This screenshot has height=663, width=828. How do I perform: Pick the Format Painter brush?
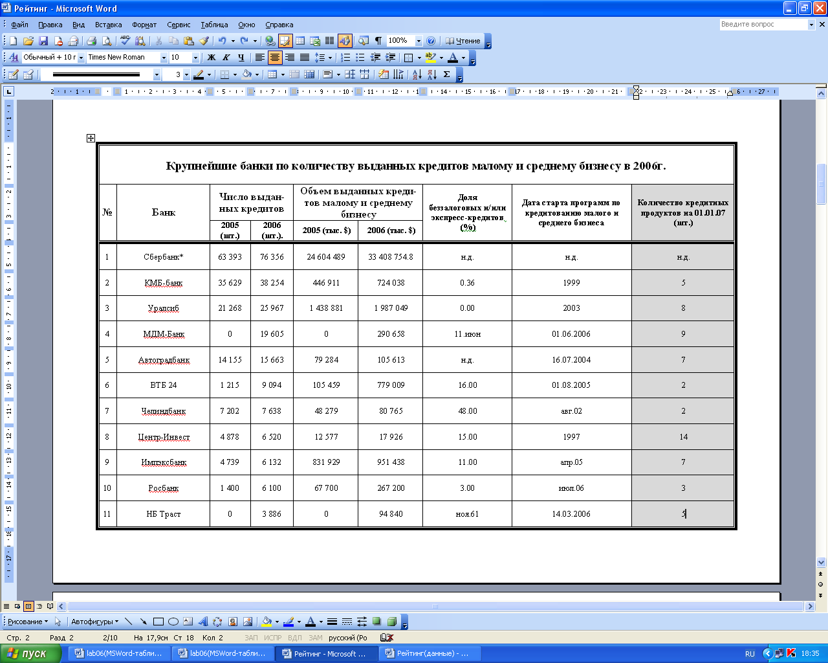pyautogui.click(x=203, y=41)
